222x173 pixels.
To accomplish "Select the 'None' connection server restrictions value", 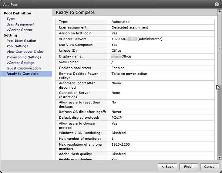I will [x=116, y=93].
